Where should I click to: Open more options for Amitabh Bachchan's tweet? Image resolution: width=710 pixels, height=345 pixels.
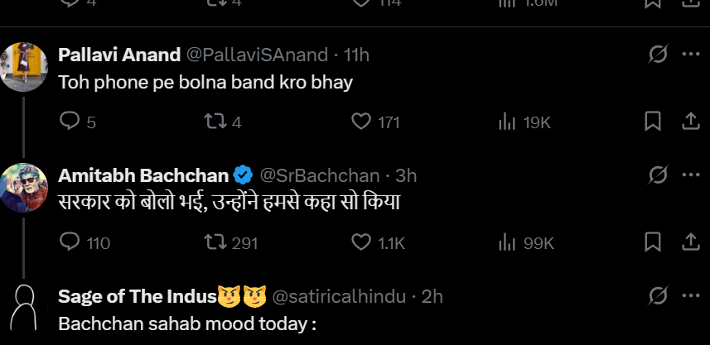click(691, 175)
